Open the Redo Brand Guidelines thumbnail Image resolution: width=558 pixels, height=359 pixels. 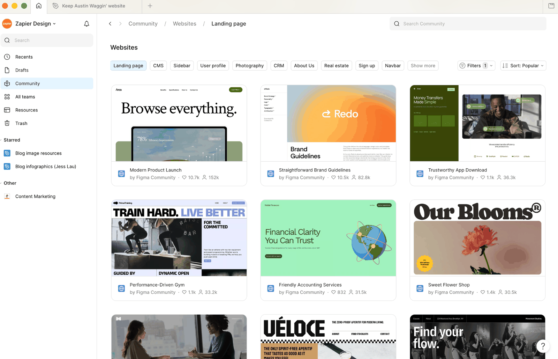coord(328,123)
